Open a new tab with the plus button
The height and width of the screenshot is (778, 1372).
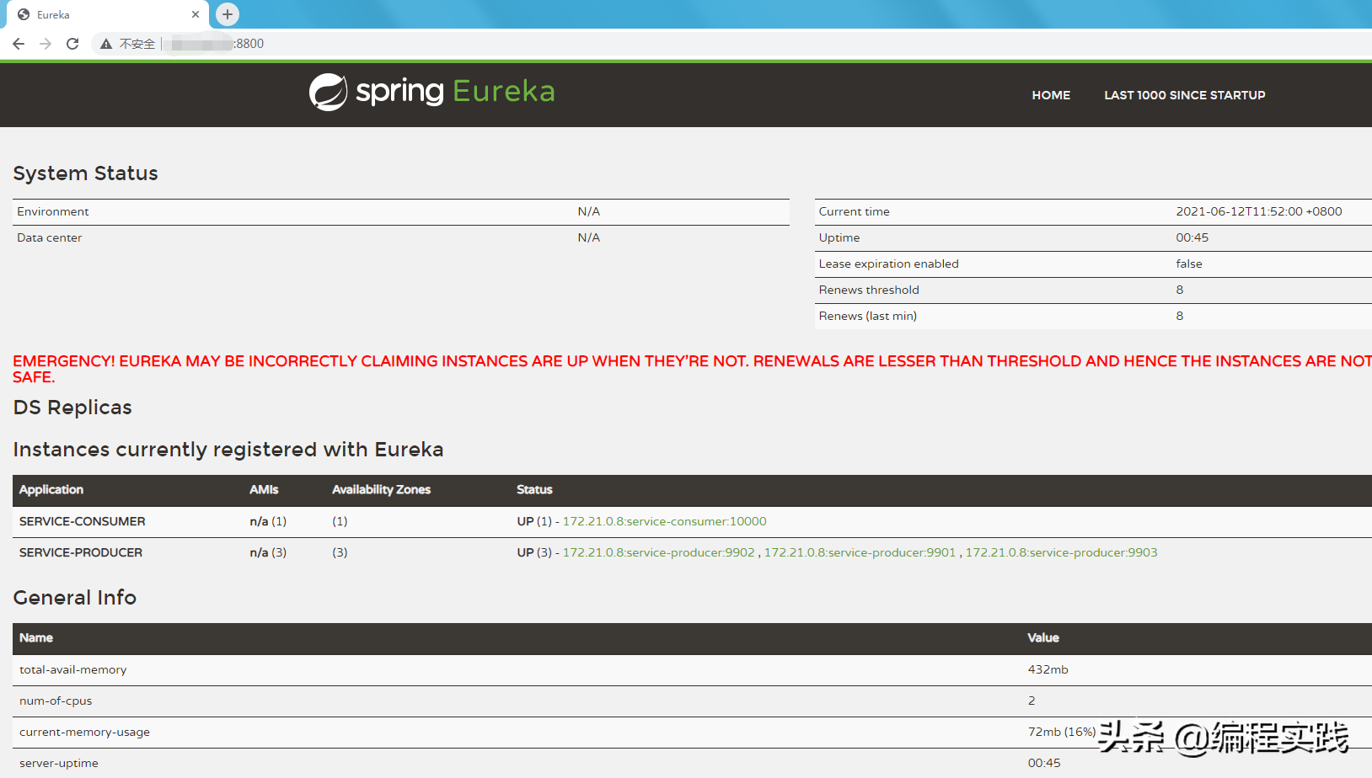(x=228, y=14)
